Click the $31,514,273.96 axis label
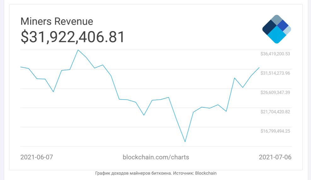The width and height of the screenshot is (311, 180). (275, 73)
